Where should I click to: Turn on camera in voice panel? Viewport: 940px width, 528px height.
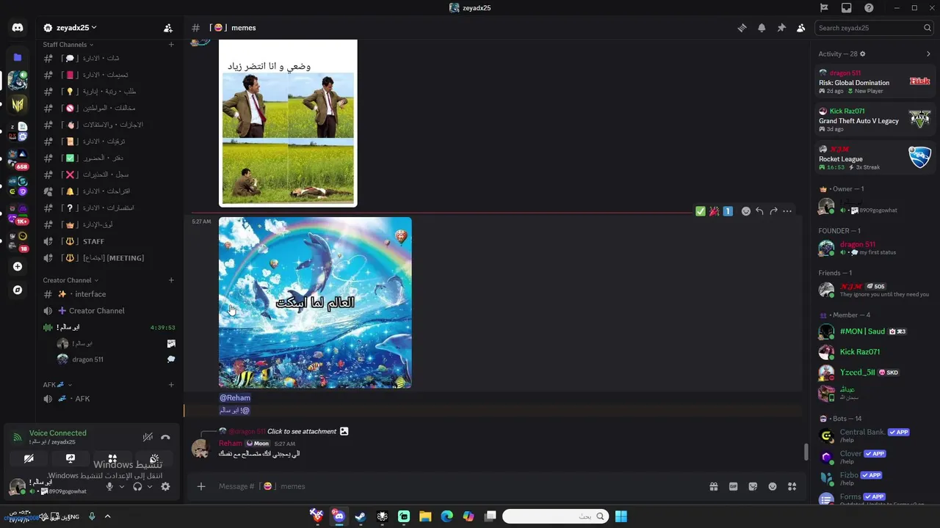click(29, 458)
